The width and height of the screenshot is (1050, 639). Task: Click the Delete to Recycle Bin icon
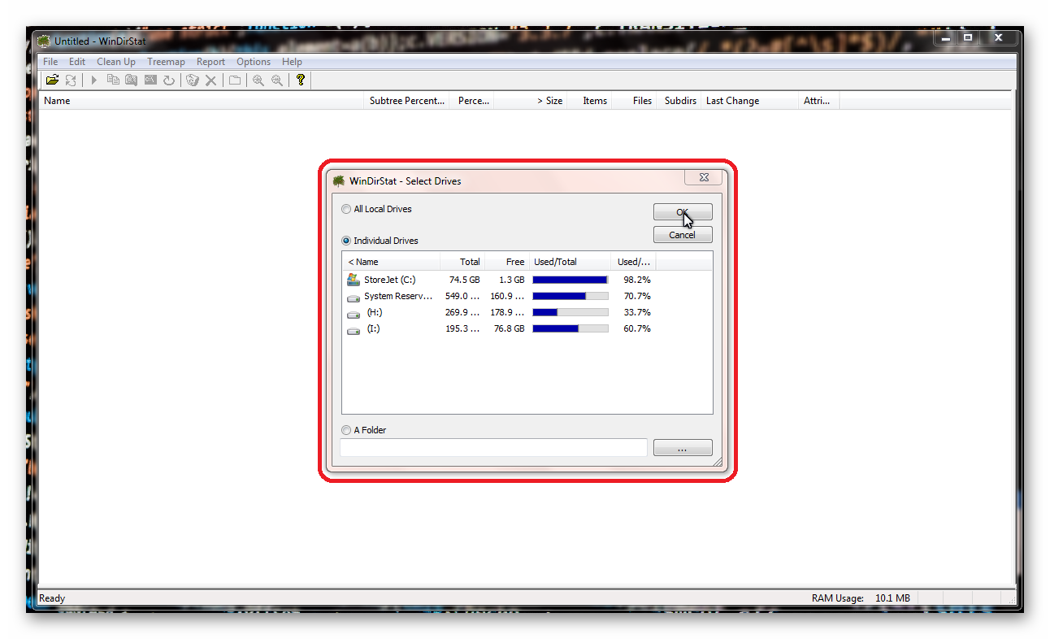(x=192, y=80)
